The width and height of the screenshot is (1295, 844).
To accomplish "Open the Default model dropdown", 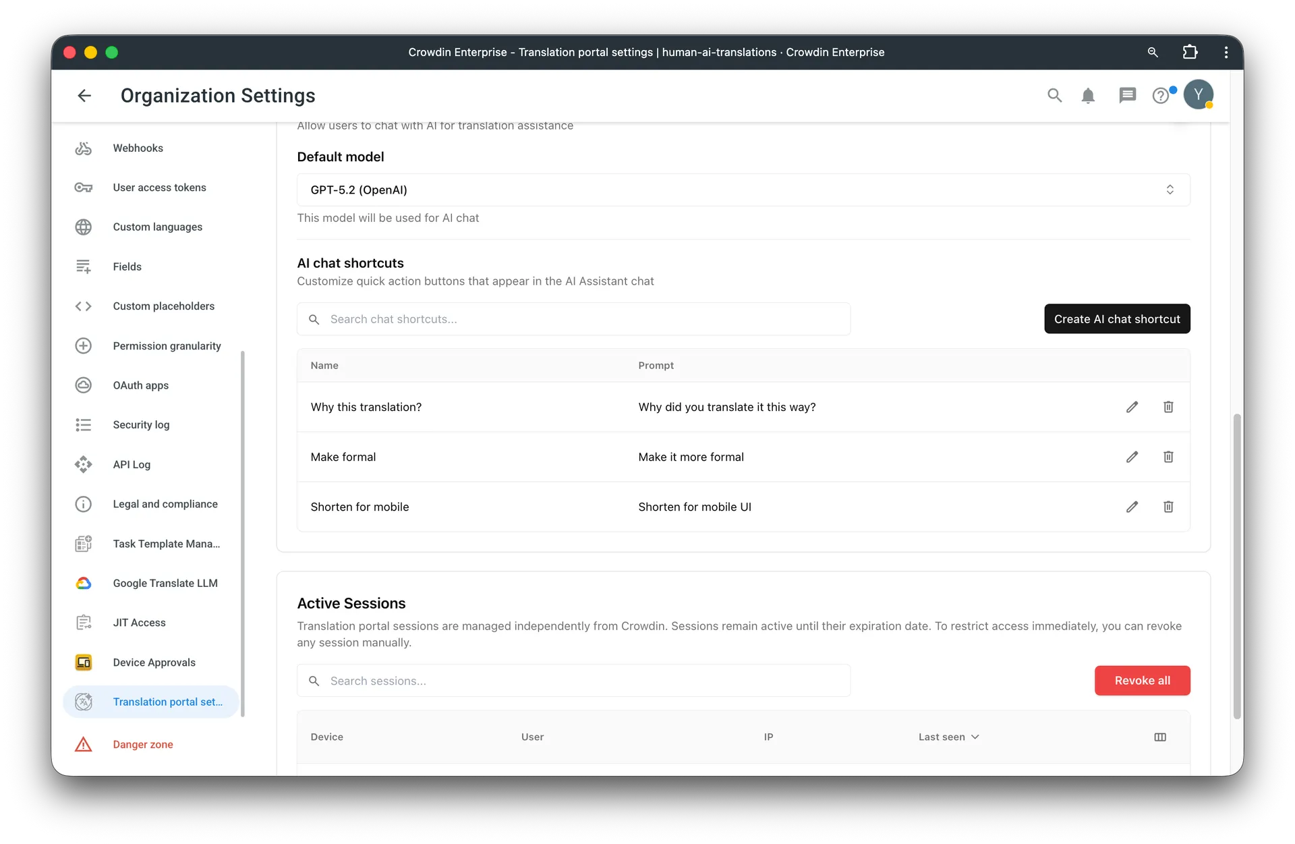I will click(x=743, y=190).
